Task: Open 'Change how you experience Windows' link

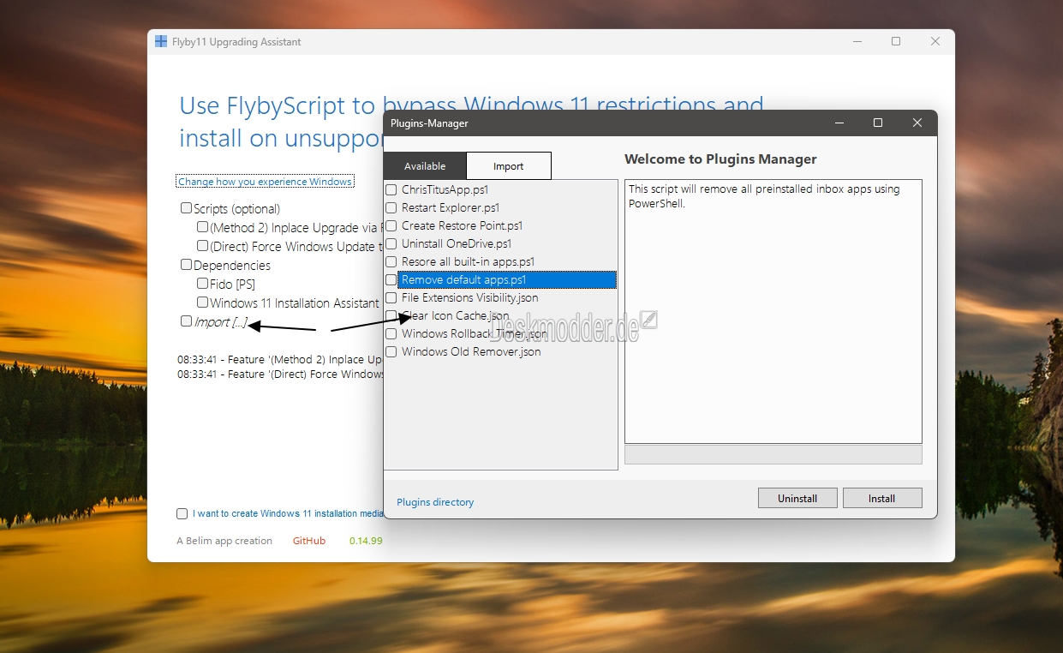Action: click(266, 182)
